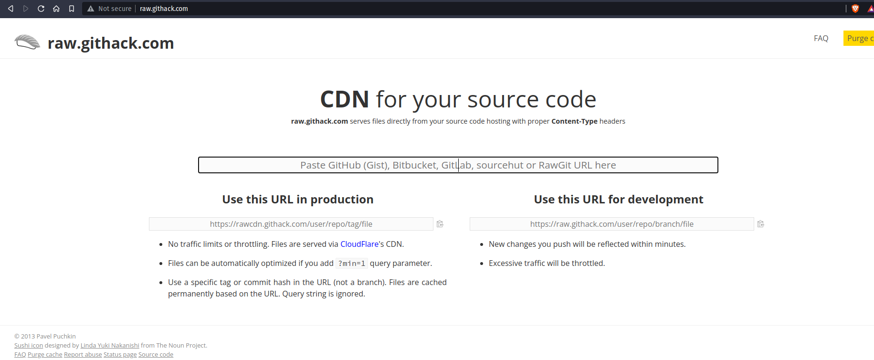
Task: Go to browser home icon
Action: tap(56, 9)
